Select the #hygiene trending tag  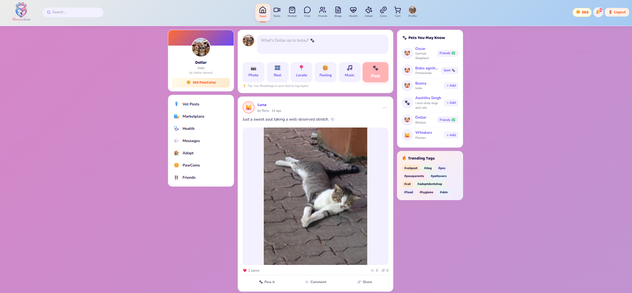pos(426,192)
